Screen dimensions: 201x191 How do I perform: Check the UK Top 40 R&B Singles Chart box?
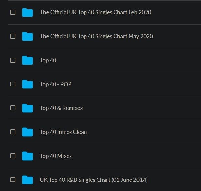coord(13,180)
